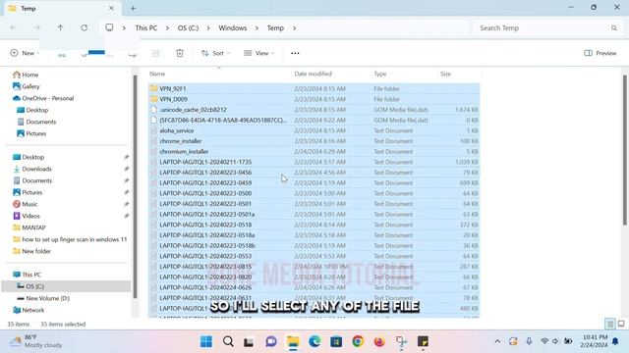Open Google Chrome from taskbar

(358, 341)
